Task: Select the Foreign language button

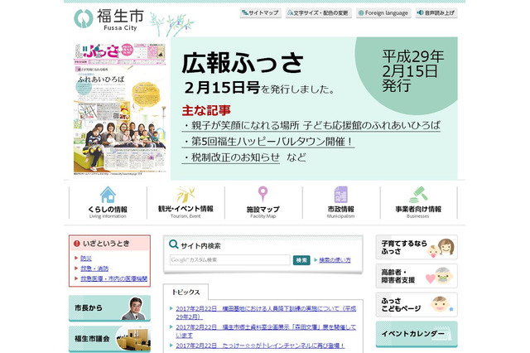Action: pyautogui.click(x=383, y=13)
